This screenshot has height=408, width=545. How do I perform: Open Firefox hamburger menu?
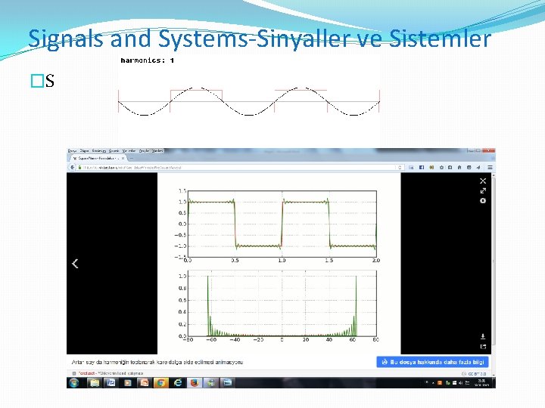[x=490, y=167]
